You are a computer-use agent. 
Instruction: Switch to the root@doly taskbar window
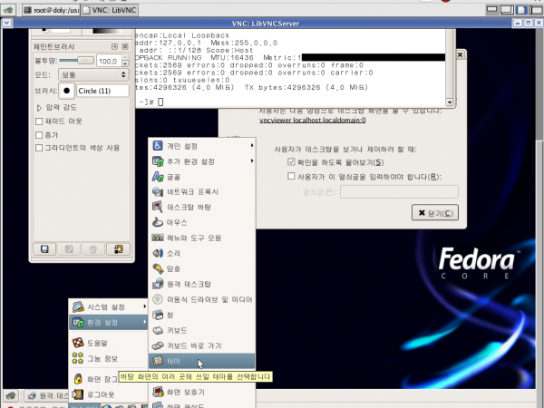coord(51,10)
